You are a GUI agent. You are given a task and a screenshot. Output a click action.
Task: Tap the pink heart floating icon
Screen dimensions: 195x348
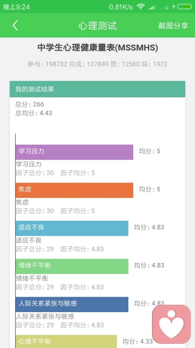[171, 324]
